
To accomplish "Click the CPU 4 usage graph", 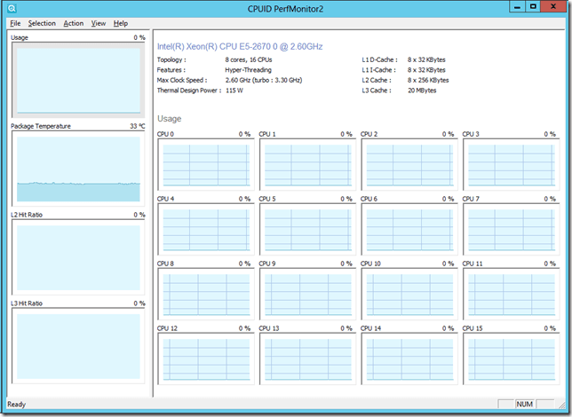I will click(x=206, y=229).
